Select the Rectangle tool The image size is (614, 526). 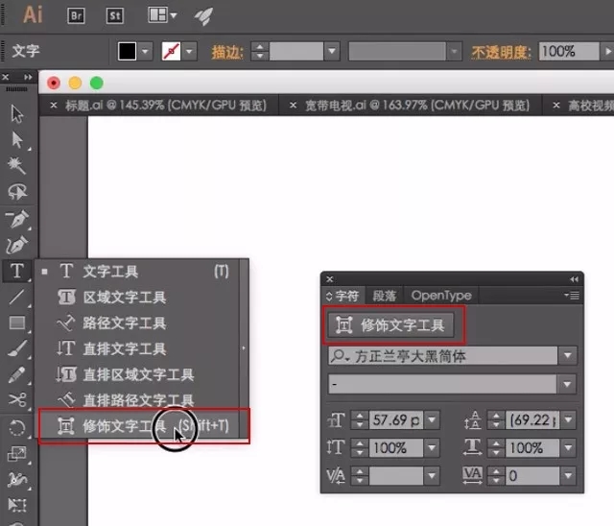[17, 323]
